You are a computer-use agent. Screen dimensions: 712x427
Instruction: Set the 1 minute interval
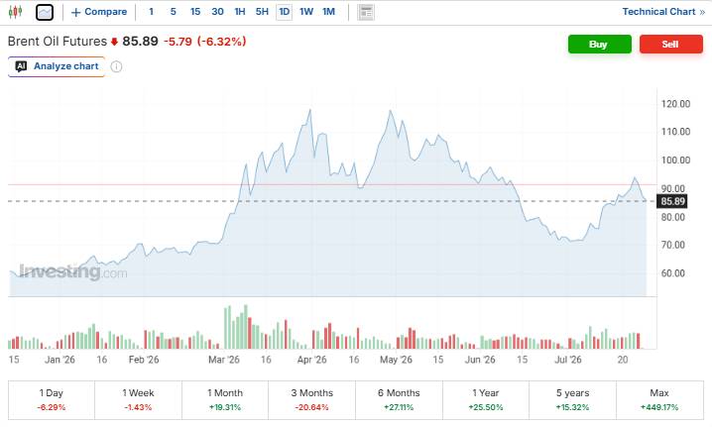click(151, 12)
